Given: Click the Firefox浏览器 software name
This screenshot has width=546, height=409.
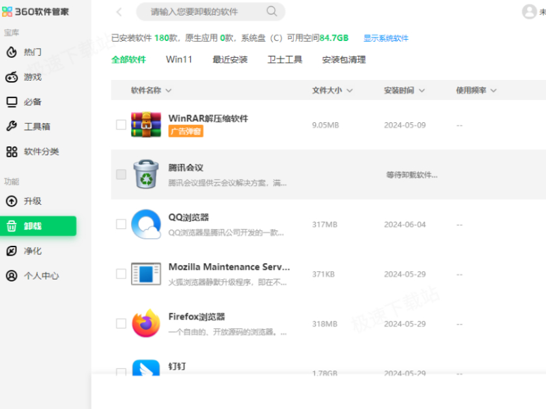Looking at the screenshot, I should (x=197, y=317).
